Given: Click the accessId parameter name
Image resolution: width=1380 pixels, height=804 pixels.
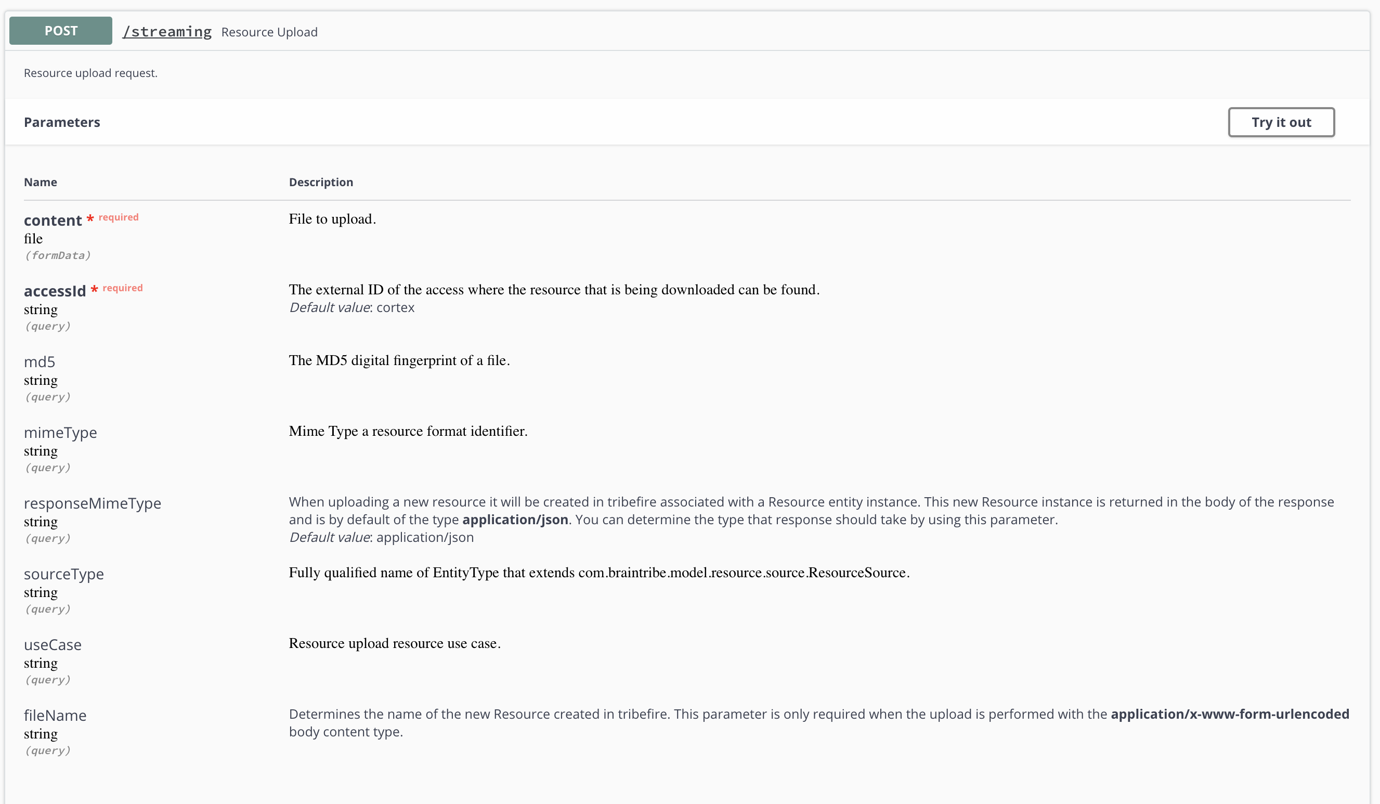Looking at the screenshot, I should 55,291.
